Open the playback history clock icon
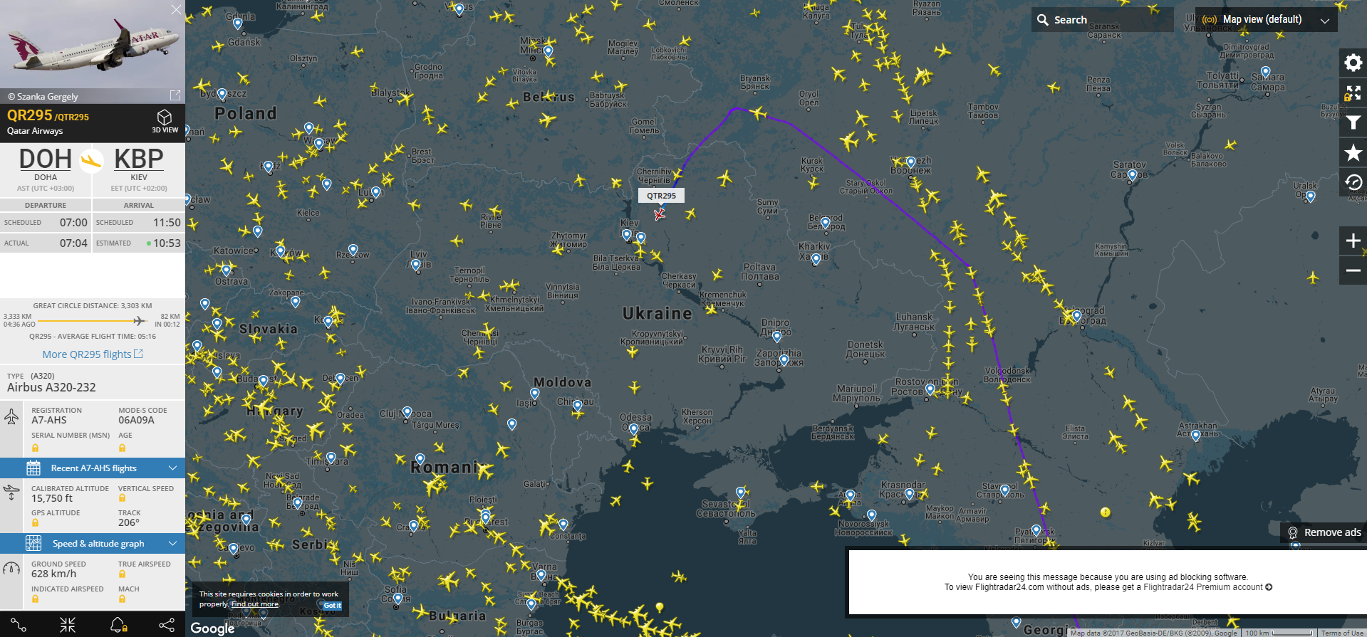Image resolution: width=1367 pixels, height=637 pixels. pos(1353,182)
